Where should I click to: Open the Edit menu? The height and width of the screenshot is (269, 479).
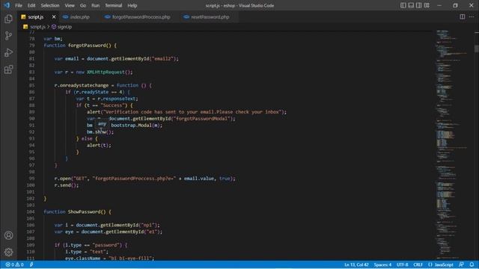coord(31,5)
